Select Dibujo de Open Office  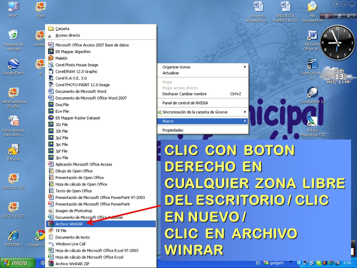101,171
